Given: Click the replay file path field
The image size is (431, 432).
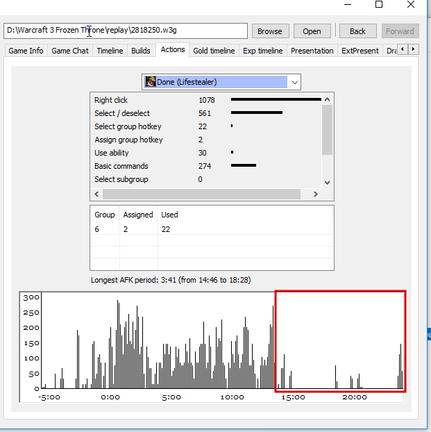Looking at the screenshot, I should tap(126, 31).
